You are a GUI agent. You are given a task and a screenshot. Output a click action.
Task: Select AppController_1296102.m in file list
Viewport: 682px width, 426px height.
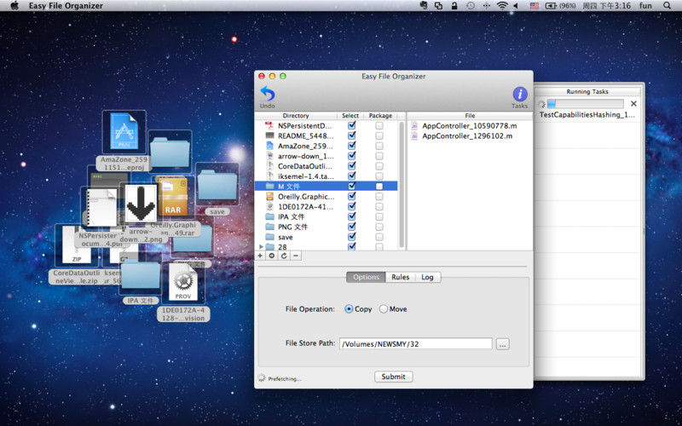coord(467,135)
